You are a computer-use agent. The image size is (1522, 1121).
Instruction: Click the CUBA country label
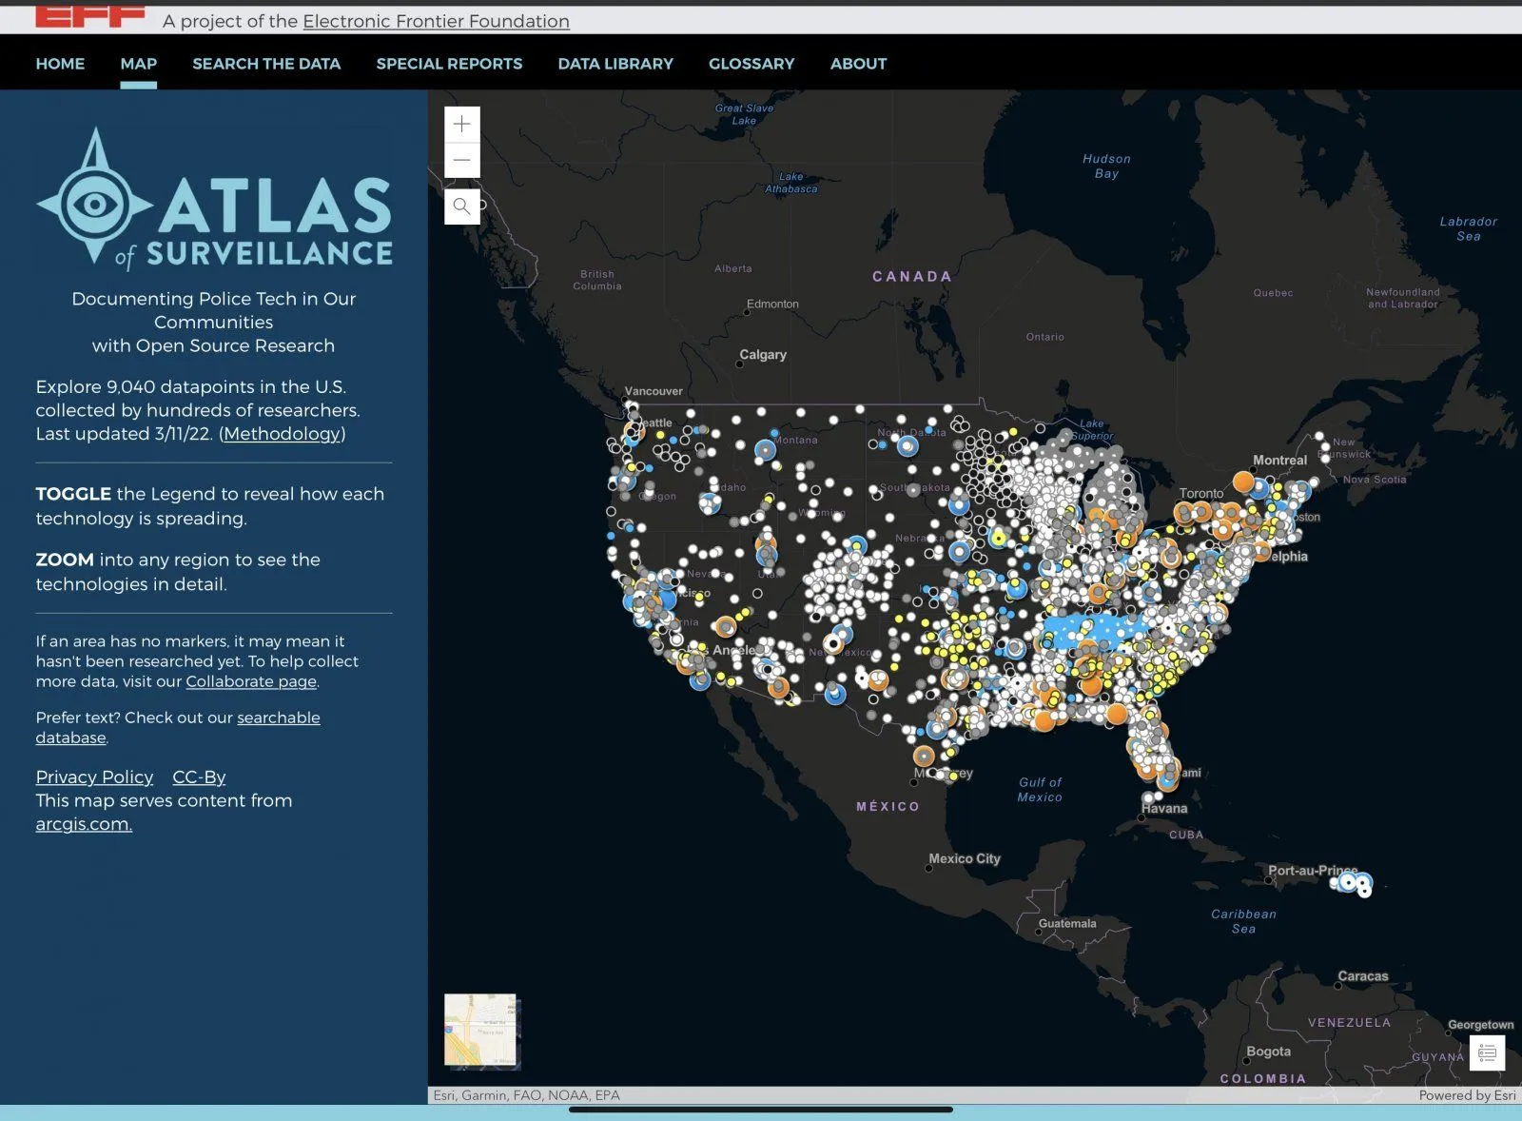coord(1186,835)
